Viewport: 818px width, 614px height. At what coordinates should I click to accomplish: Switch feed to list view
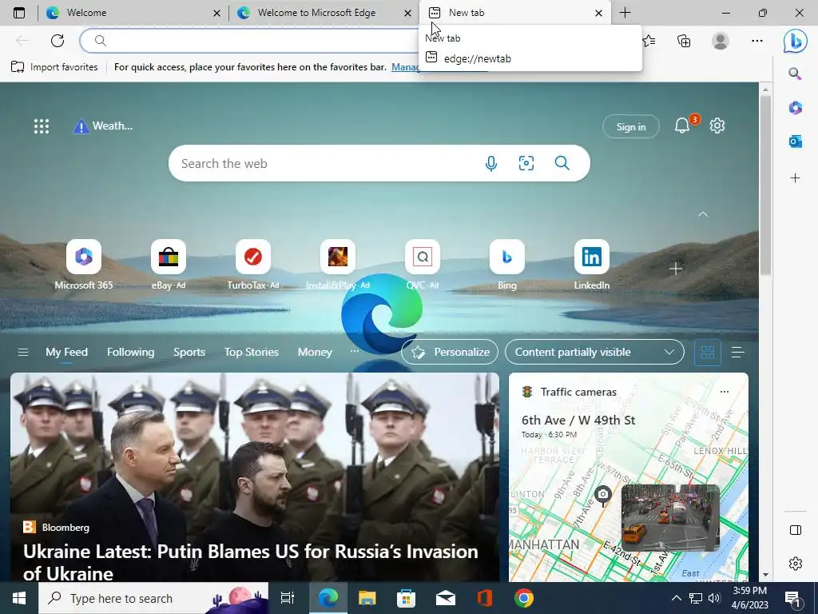(737, 353)
